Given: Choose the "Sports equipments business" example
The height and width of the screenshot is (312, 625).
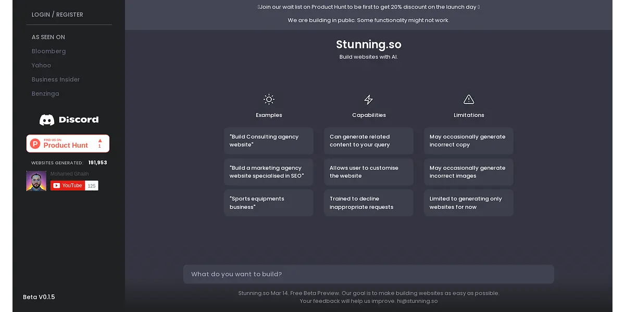Looking at the screenshot, I should coord(269,203).
